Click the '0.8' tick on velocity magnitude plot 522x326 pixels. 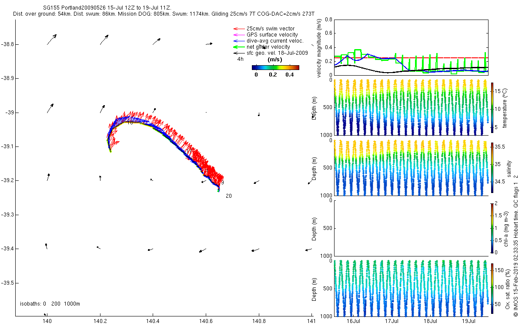[x=329, y=20]
